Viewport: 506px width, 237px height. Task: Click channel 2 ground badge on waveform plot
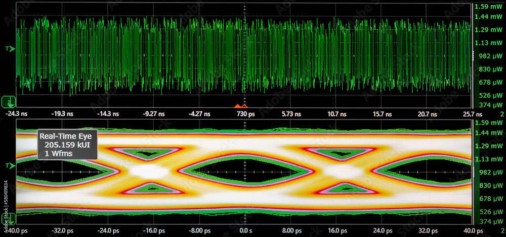click(x=9, y=102)
